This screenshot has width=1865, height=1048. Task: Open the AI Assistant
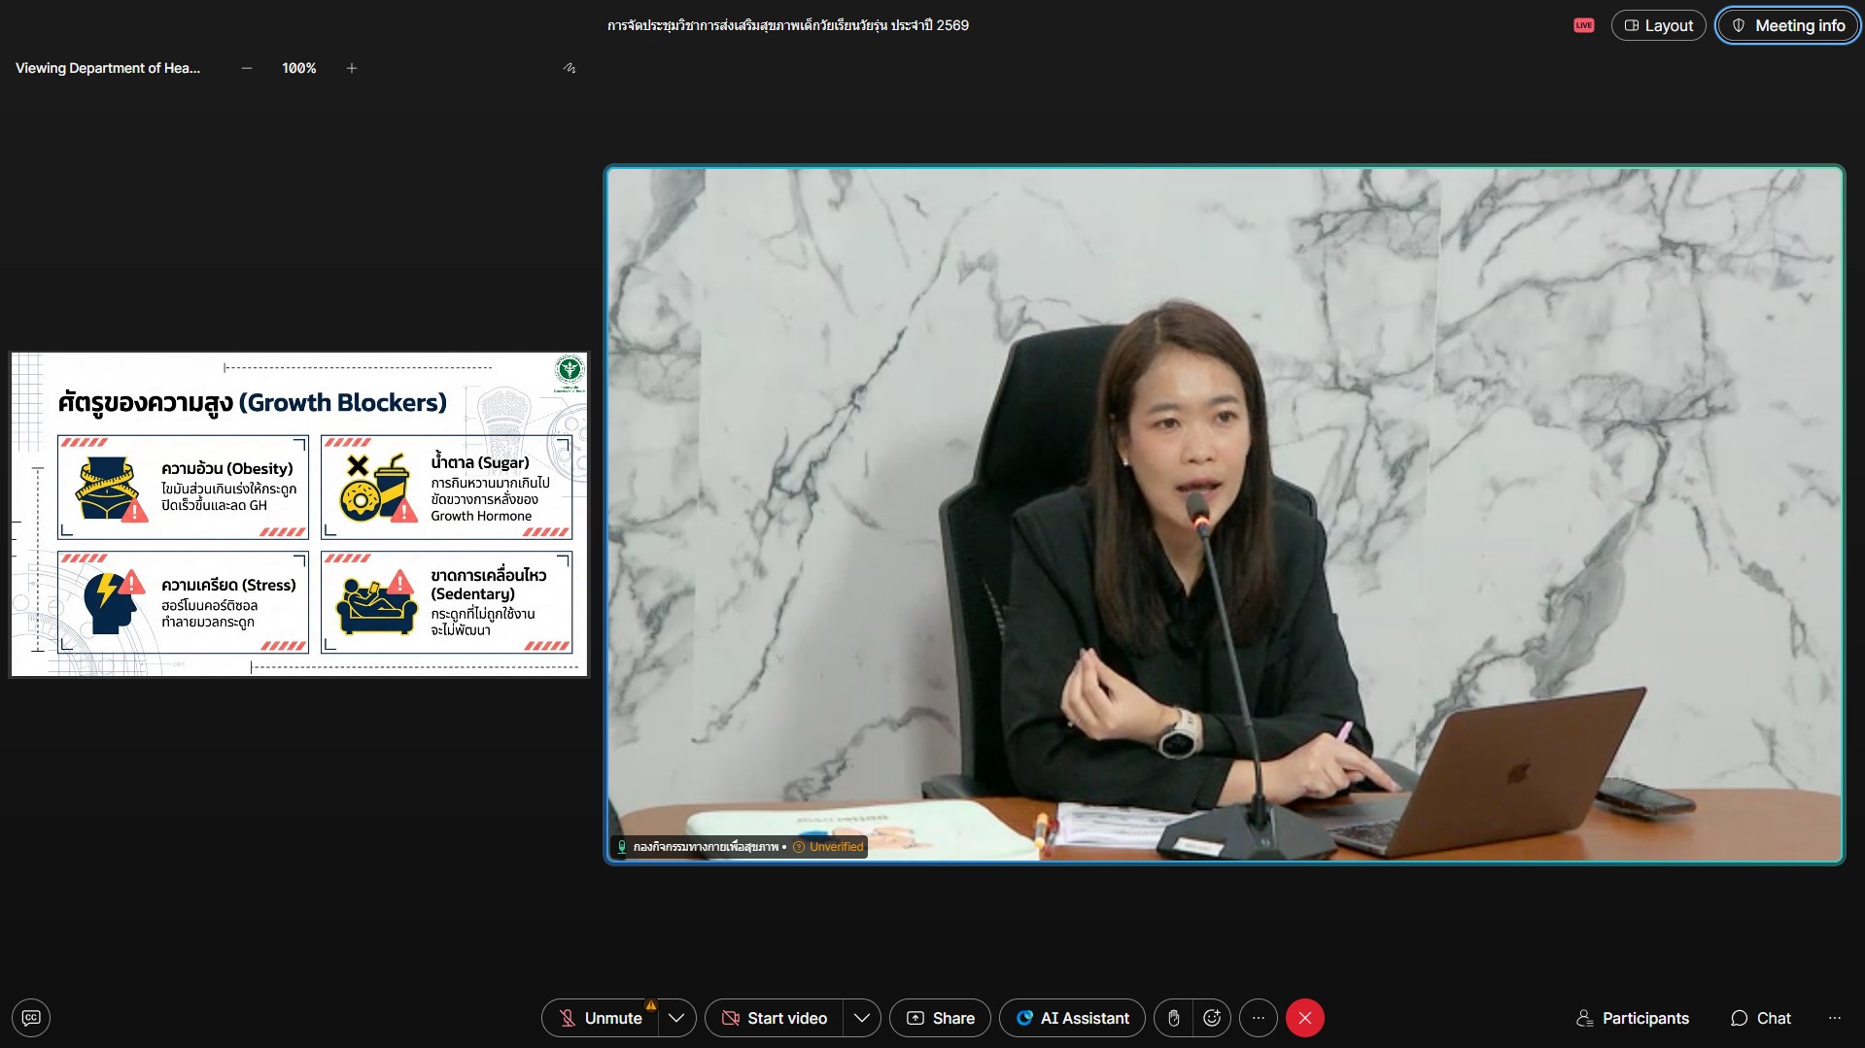[x=1072, y=1018]
